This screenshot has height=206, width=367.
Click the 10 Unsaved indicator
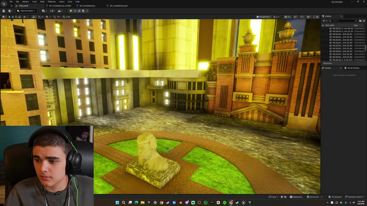[x=335, y=197]
